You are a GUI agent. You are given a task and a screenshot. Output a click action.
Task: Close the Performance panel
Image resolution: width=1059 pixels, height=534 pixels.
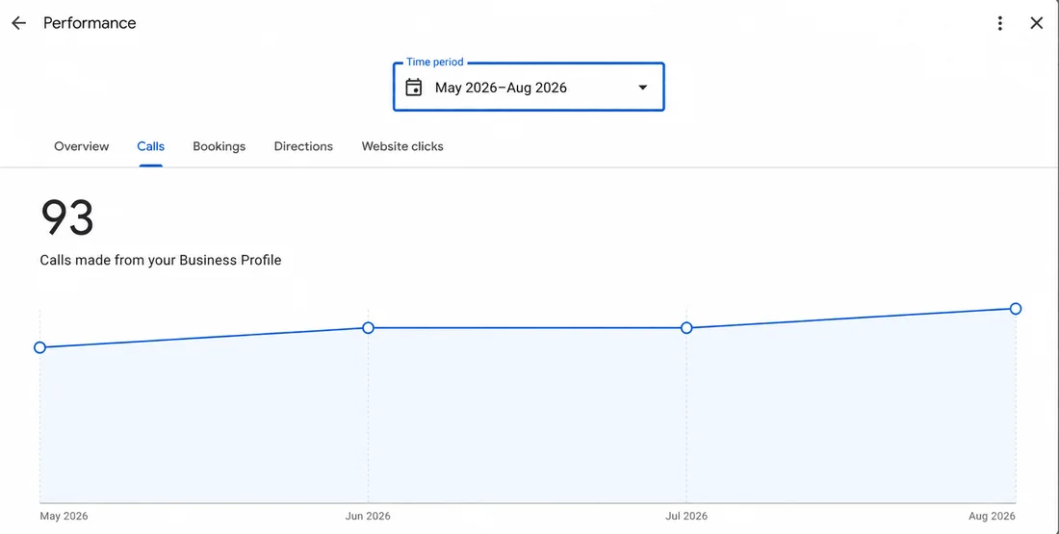pyautogui.click(x=1037, y=23)
